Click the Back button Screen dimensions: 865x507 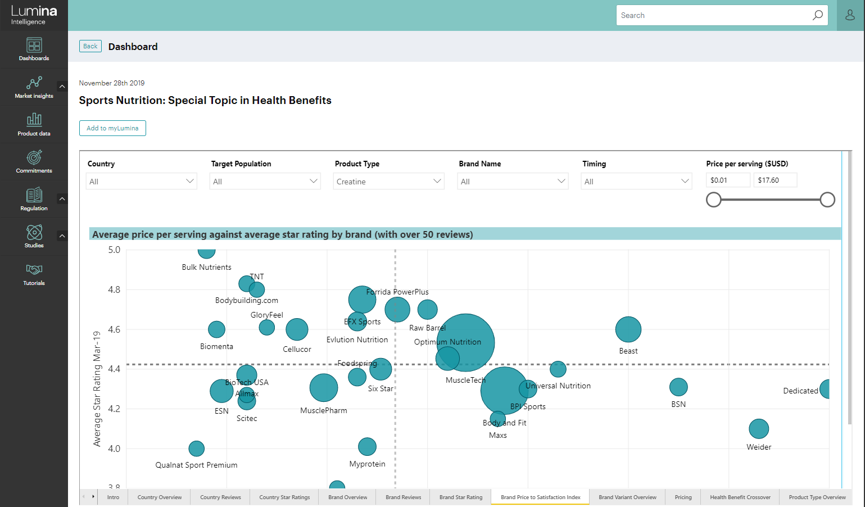click(90, 46)
